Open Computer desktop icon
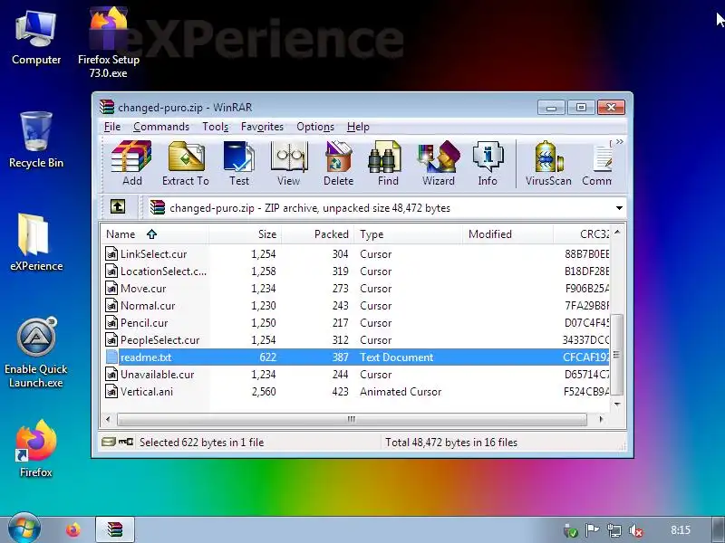This screenshot has width=725, height=543. [x=36, y=39]
